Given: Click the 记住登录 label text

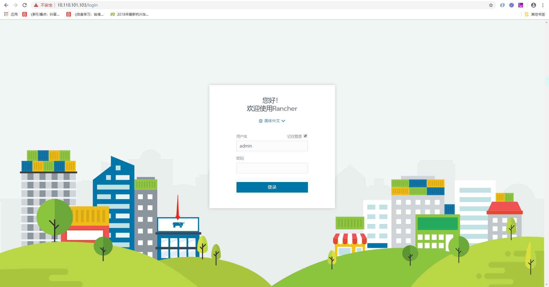Looking at the screenshot, I should (x=295, y=136).
